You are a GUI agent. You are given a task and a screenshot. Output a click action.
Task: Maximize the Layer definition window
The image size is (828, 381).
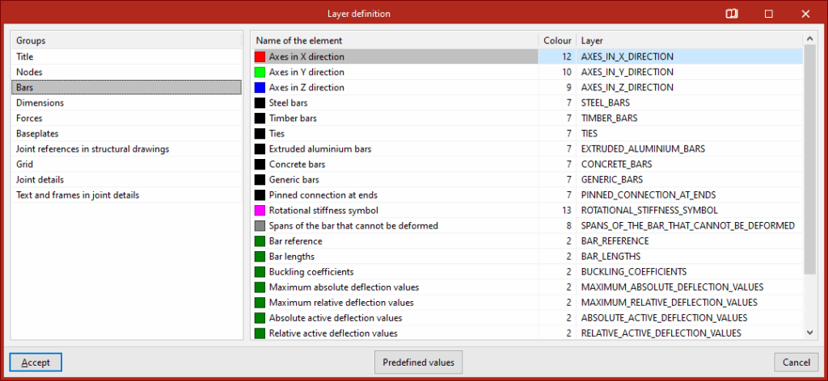pos(769,14)
